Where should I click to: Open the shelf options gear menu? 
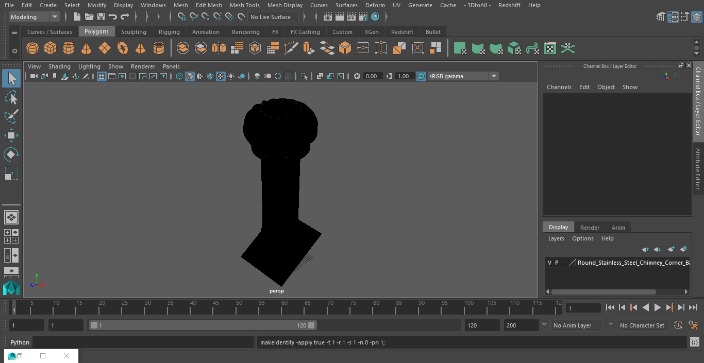pyautogui.click(x=14, y=51)
